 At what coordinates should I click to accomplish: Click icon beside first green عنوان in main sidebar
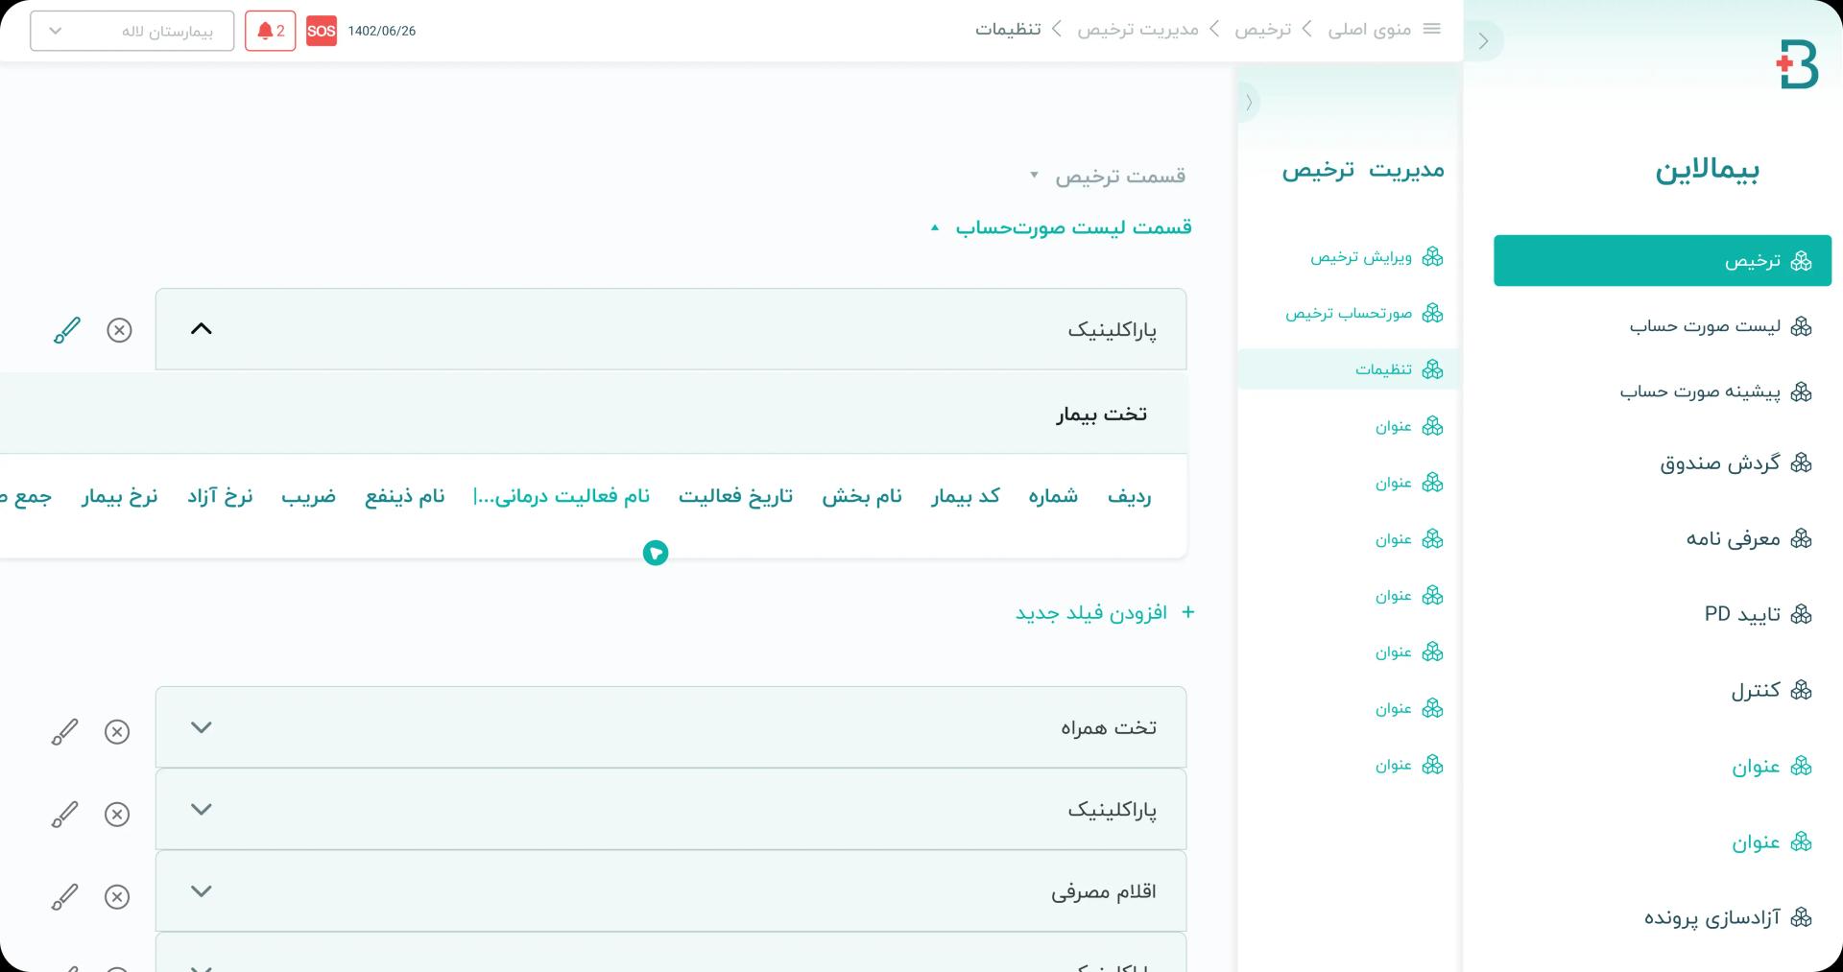pyautogui.click(x=1801, y=766)
